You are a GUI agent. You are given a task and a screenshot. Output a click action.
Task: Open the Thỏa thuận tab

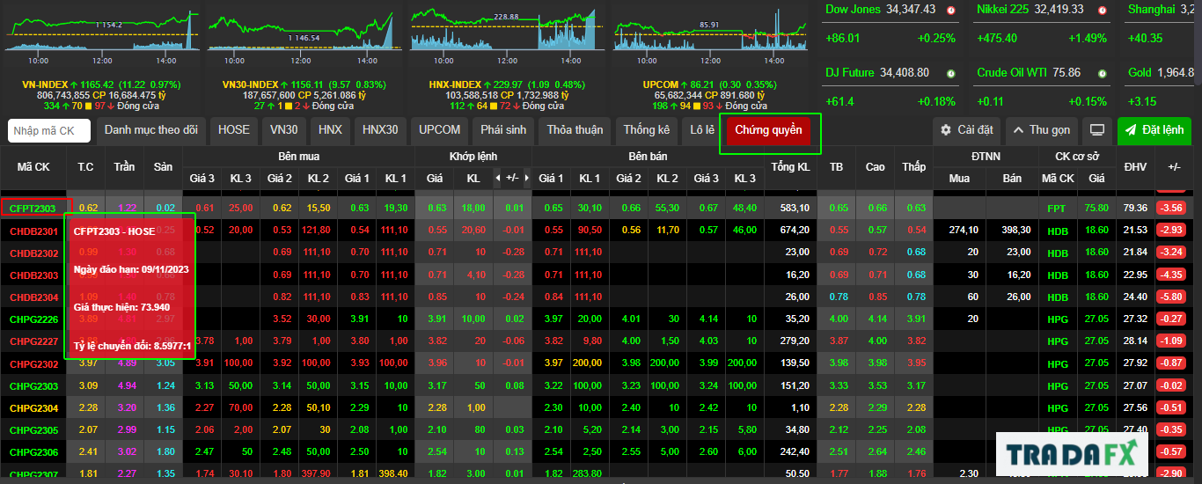click(575, 130)
